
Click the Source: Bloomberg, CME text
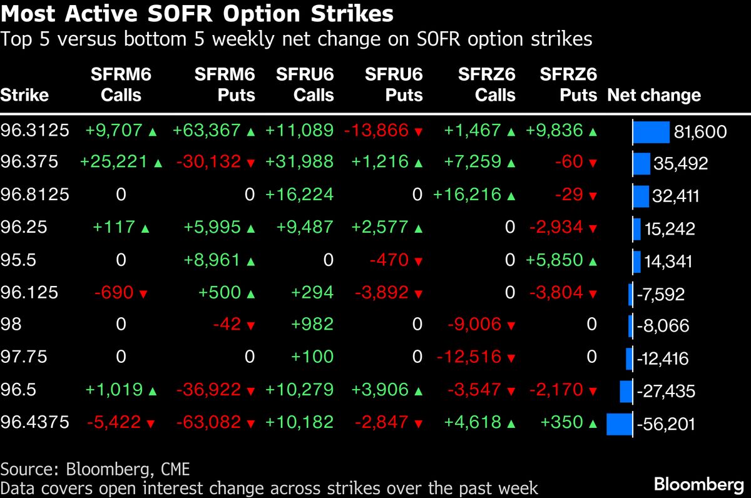pyautogui.click(x=95, y=469)
